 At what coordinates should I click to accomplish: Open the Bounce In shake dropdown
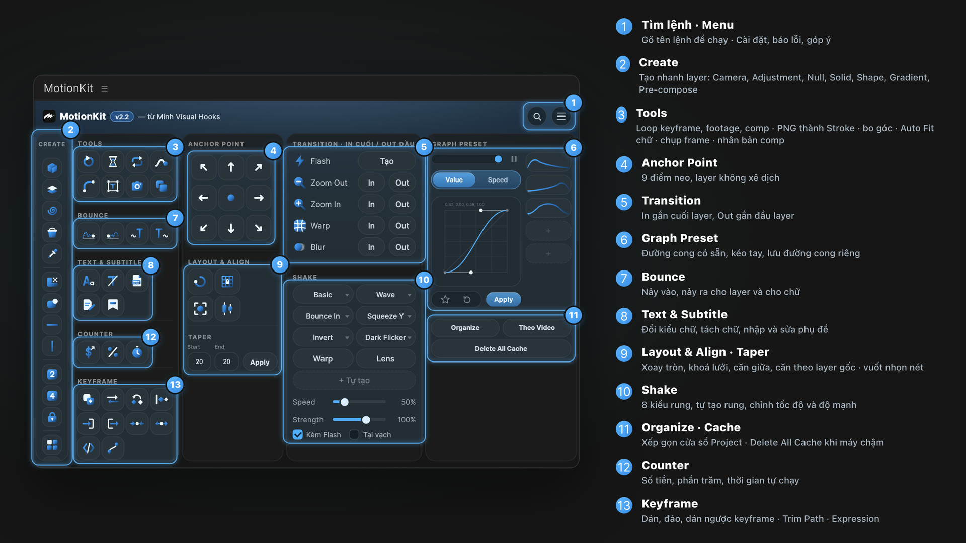tap(323, 316)
